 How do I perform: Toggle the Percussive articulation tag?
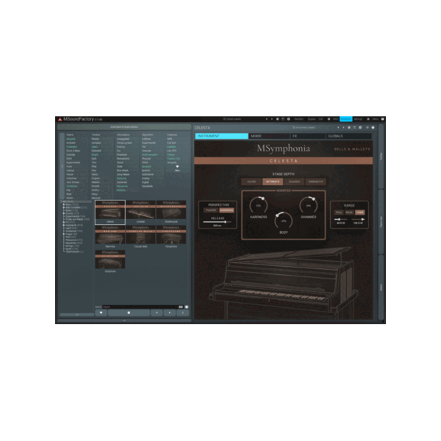pos(122,186)
